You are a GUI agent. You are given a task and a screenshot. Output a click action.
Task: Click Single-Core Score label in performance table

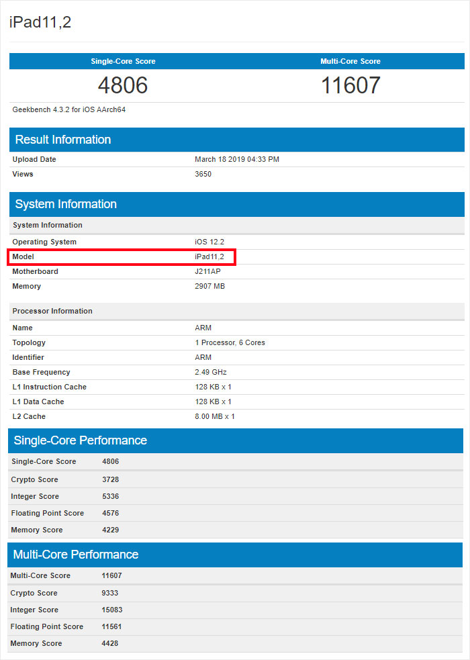(44, 461)
